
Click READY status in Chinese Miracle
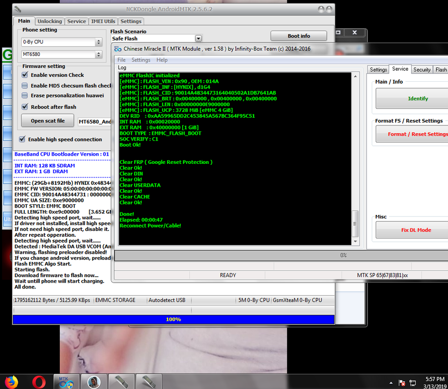(228, 275)
